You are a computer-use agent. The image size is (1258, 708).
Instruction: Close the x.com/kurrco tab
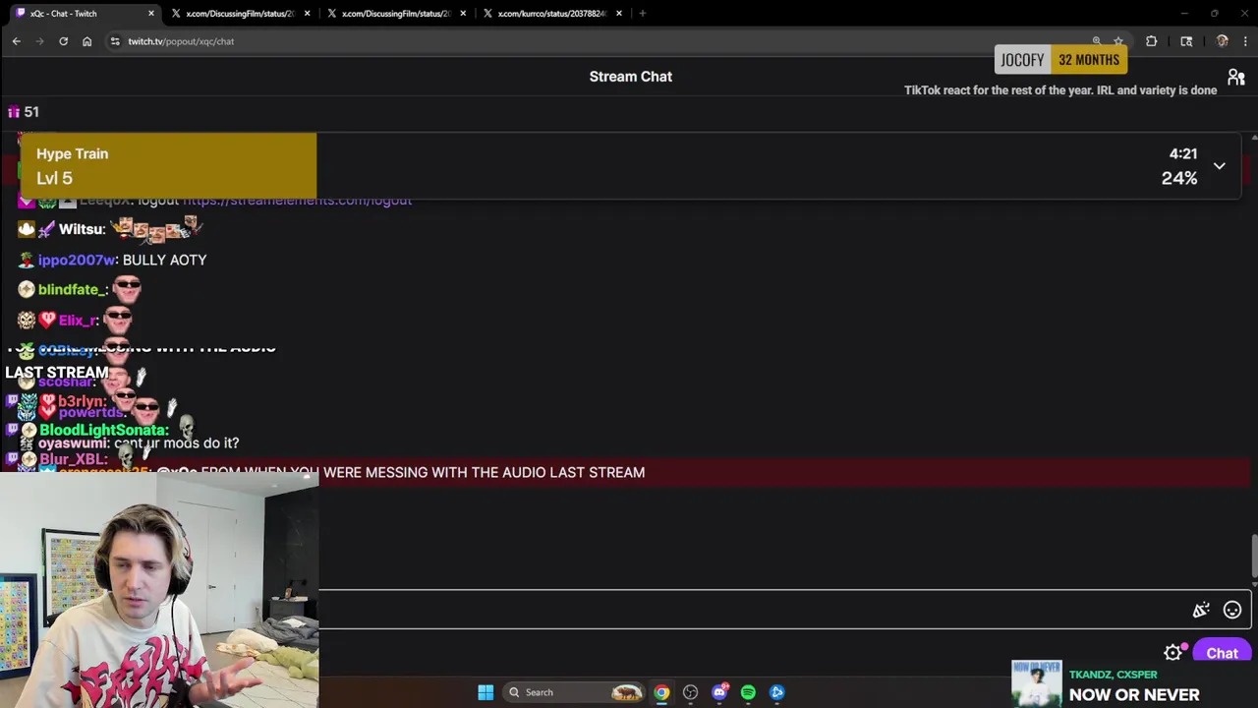tap(619, 14)
